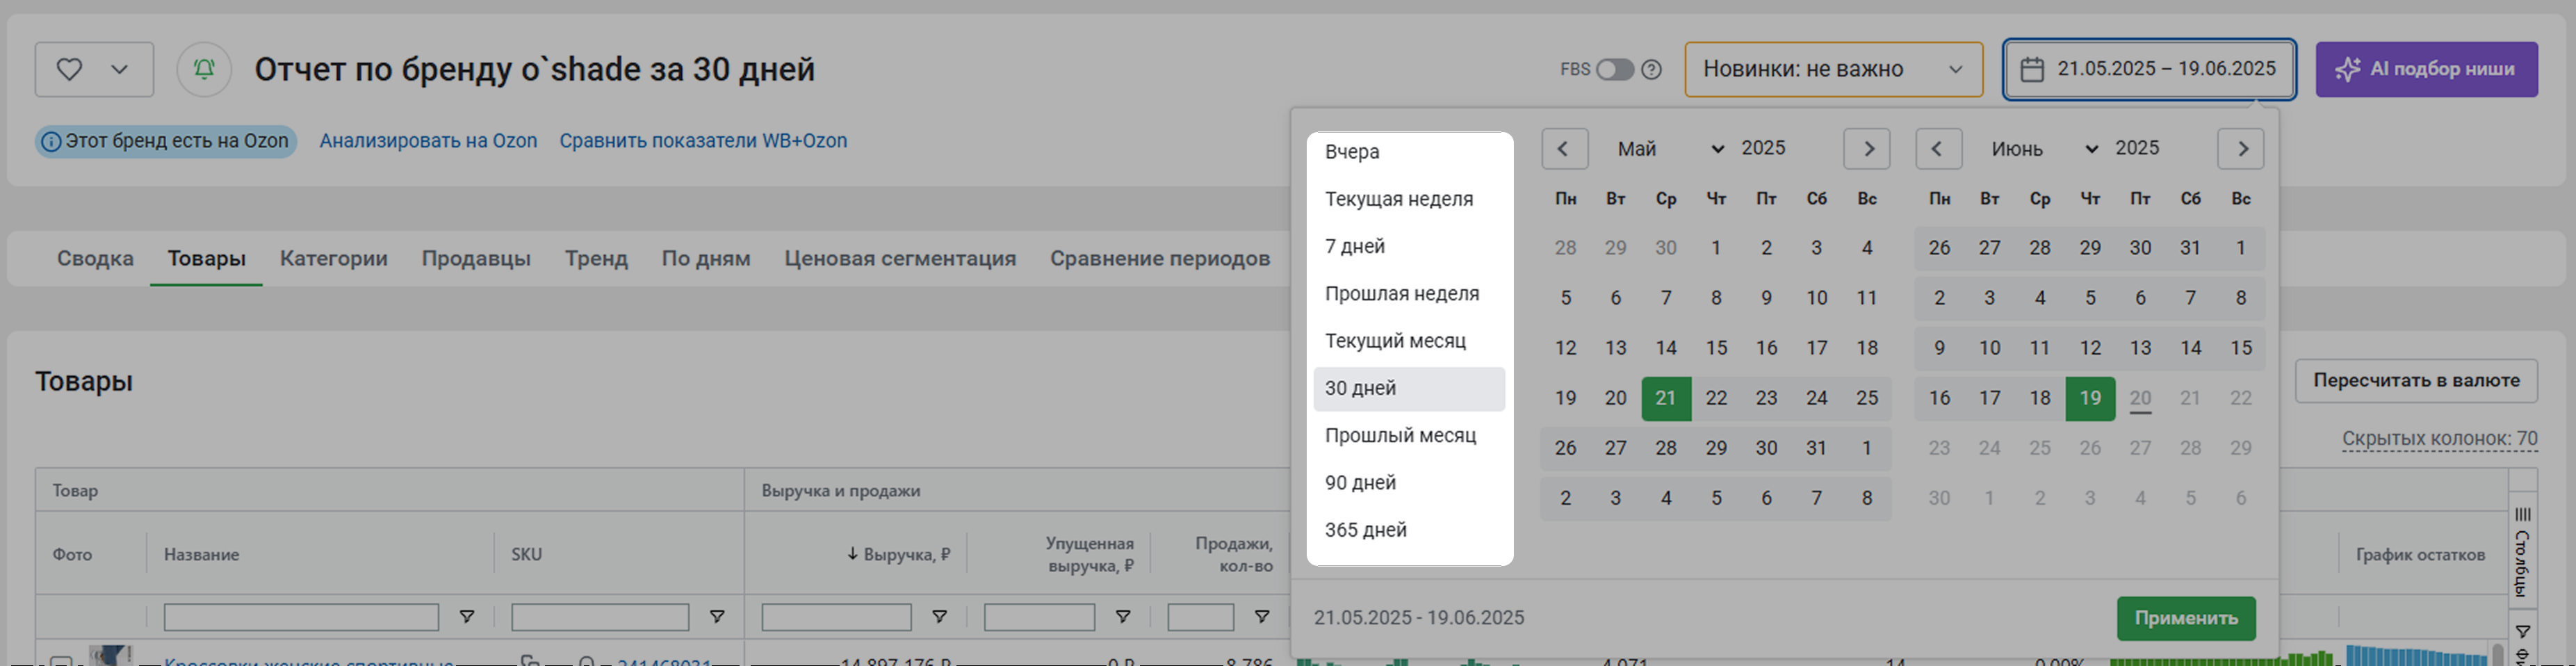
Task: Select highlighted May 21 start date
Action: [1666, 398]
